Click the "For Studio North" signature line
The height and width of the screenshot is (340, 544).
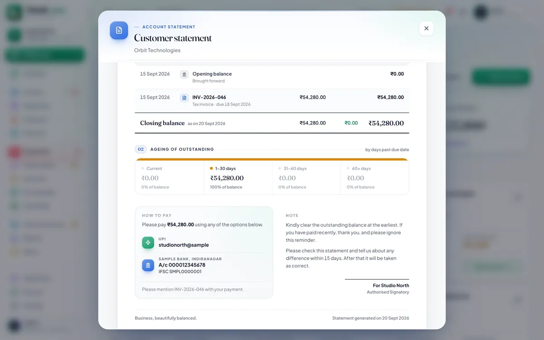[391, 286]
